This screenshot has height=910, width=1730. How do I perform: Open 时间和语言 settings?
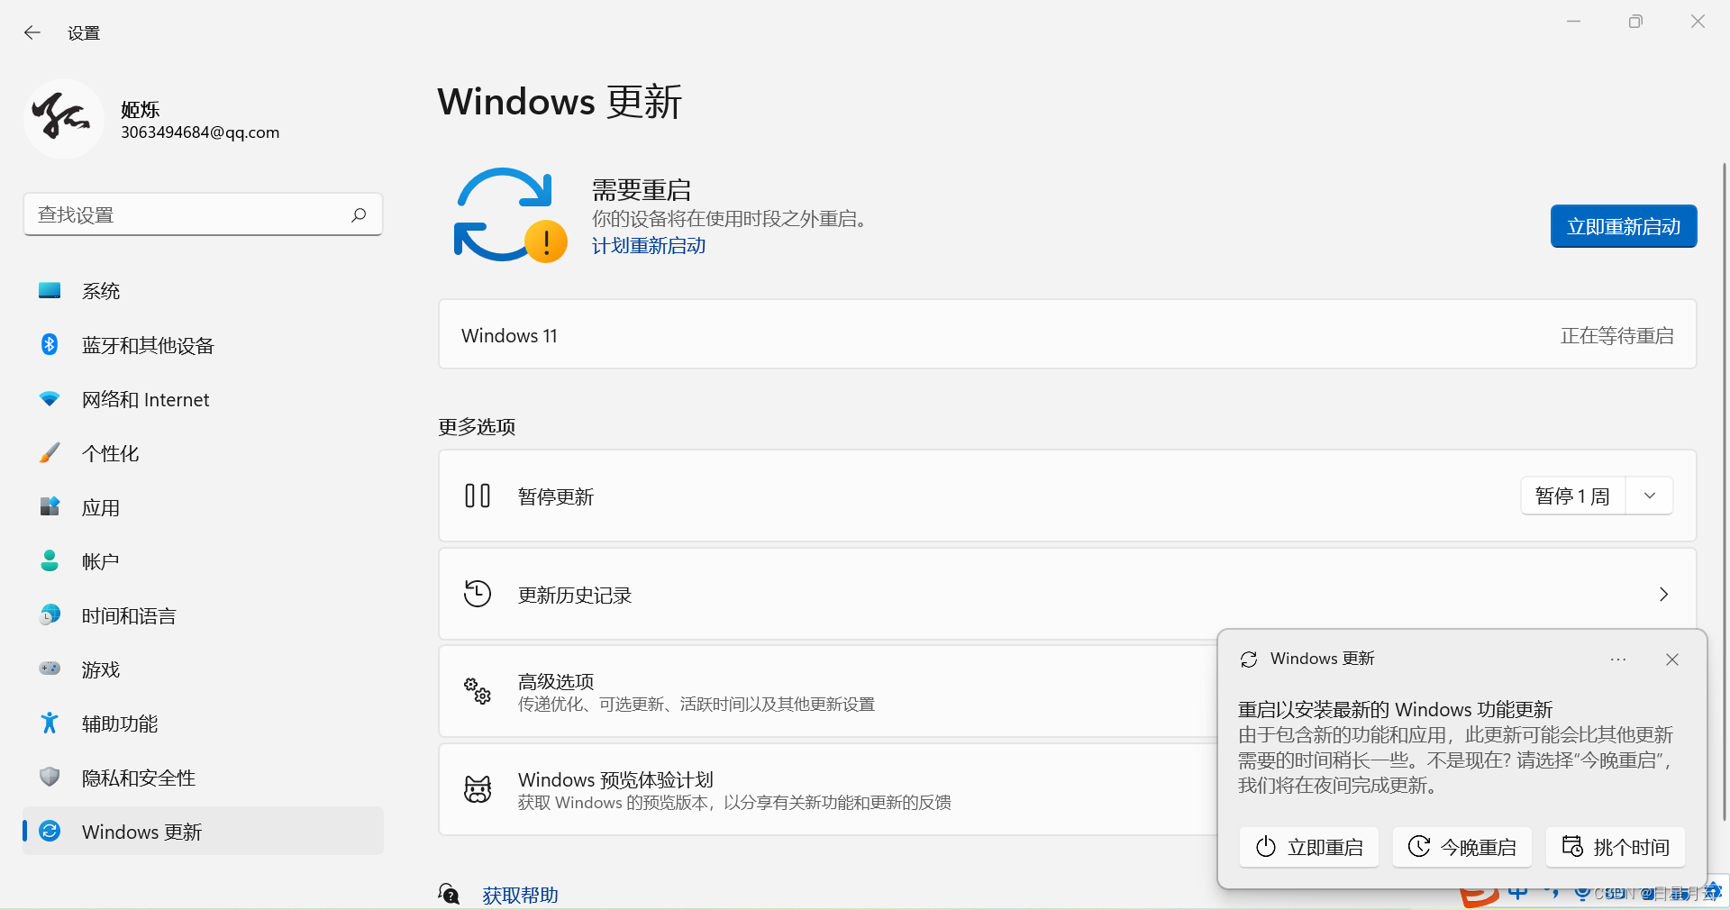[203, 615]
